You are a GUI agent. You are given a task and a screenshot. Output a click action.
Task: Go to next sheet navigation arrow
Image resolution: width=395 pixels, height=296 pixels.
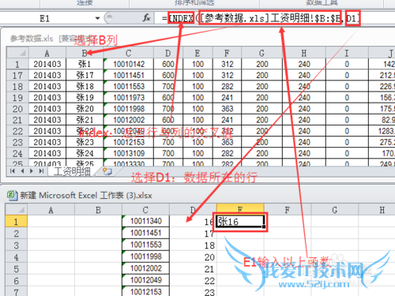pyautogui.click(x=32, y=171)
